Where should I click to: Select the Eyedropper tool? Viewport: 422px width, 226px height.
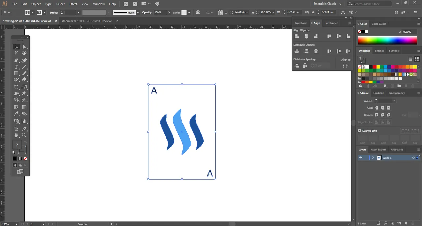click(x=16, y=114)
